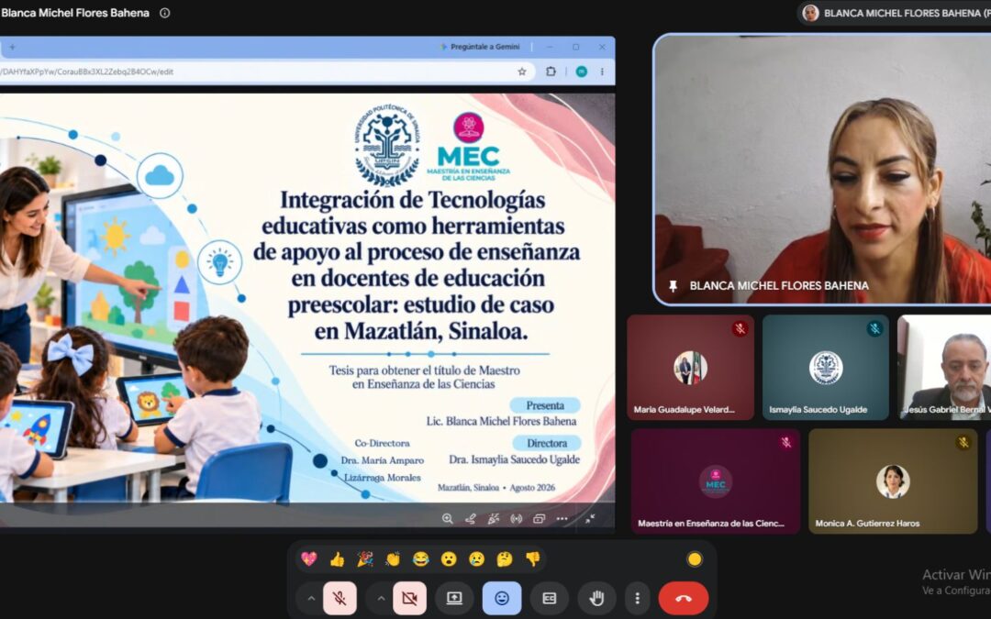Viewport: 991px width, 619px height.
Task: Select Ismaylia Saucedo Ugalde participant tile
Action: click(826, 368)
